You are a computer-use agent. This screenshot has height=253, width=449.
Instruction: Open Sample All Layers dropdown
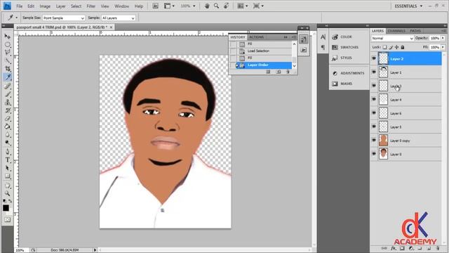[x=119, y=18]
